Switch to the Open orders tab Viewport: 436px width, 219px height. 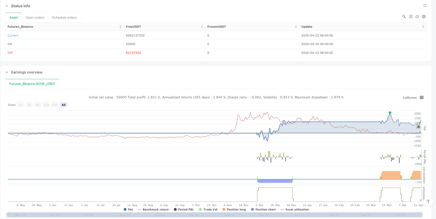tap(35, 17)
